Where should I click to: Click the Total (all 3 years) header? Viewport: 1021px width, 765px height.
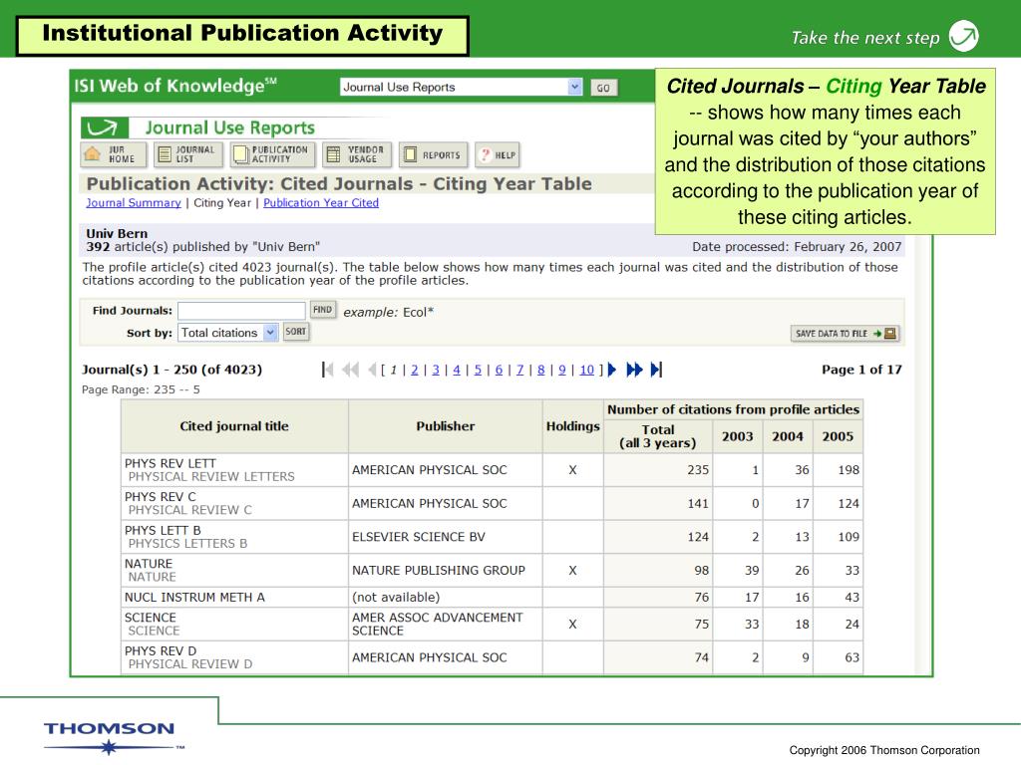658,436
